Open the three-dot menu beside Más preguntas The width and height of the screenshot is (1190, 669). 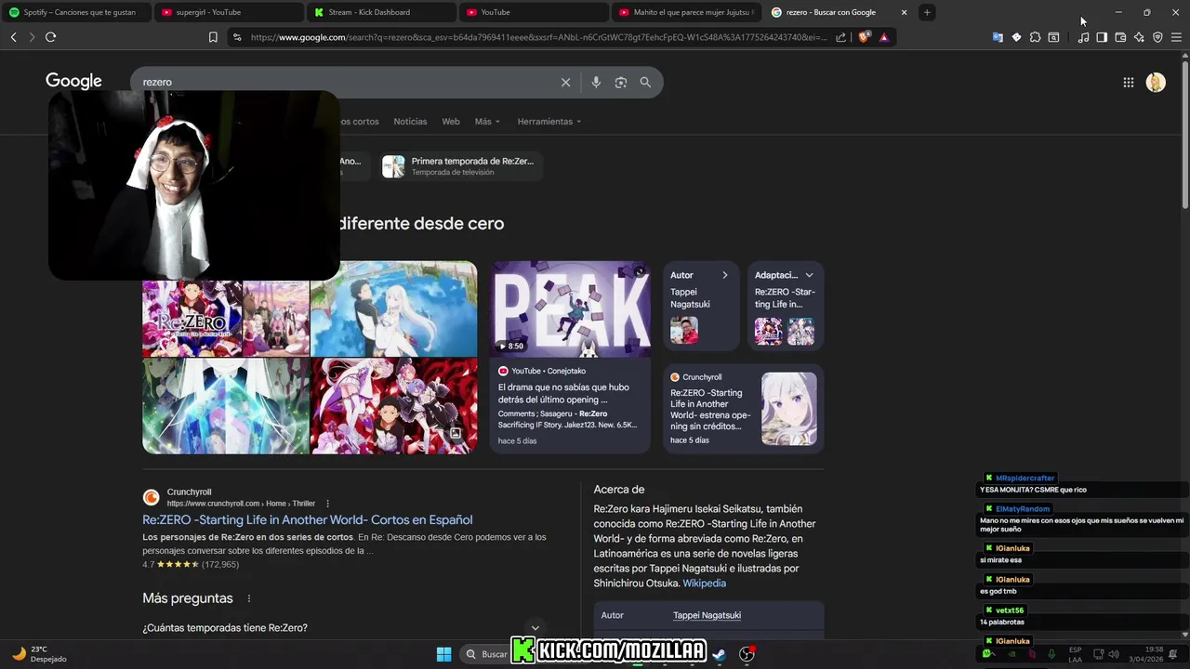click(x=248, y=598)
